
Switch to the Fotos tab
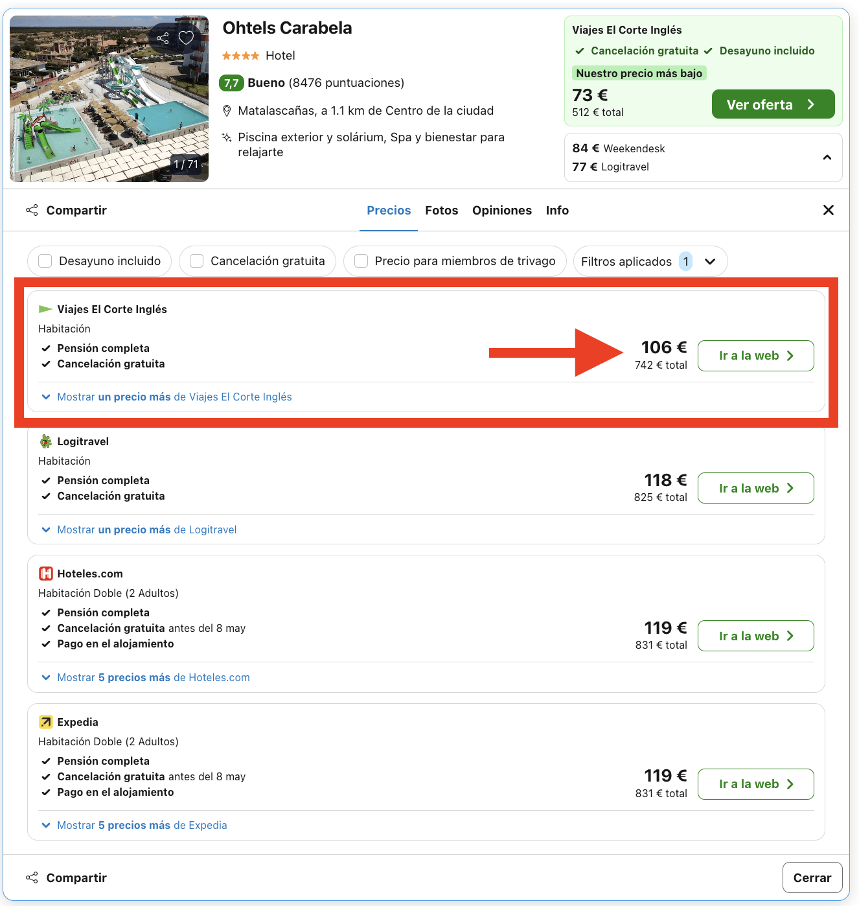(441, 210)
